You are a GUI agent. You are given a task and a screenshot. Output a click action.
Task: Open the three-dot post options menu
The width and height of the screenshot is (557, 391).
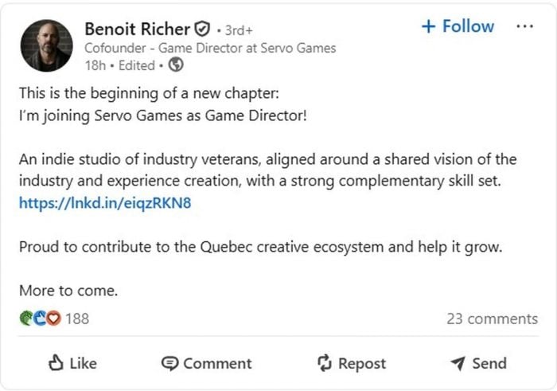(x=524, y=26)
